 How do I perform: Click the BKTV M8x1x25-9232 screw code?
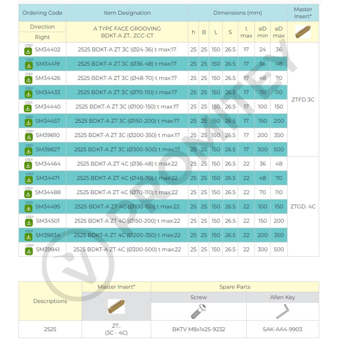coord(199,329)
